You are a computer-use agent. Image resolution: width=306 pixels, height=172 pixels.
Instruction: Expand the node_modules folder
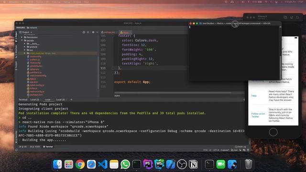tap(24, 53)
